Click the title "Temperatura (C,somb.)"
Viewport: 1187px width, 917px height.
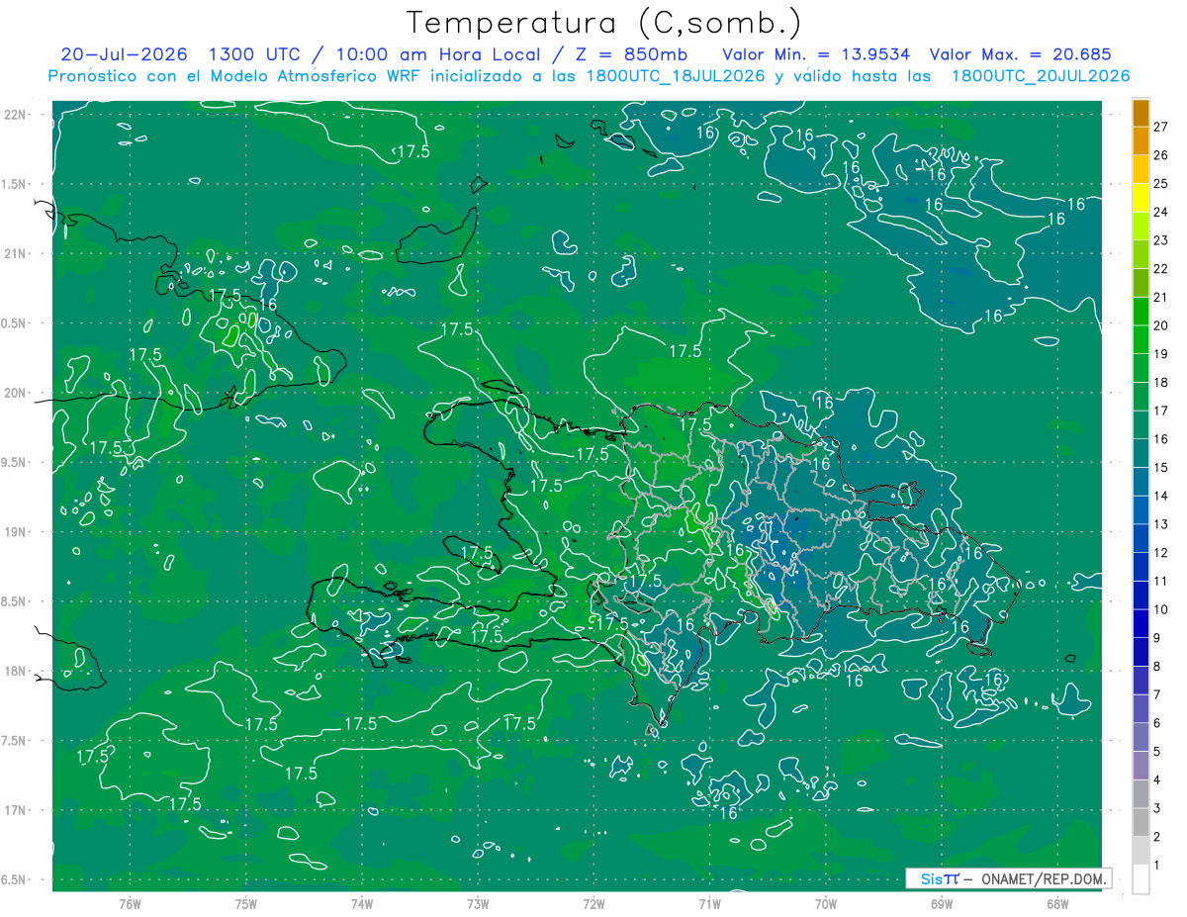(604, 23)
